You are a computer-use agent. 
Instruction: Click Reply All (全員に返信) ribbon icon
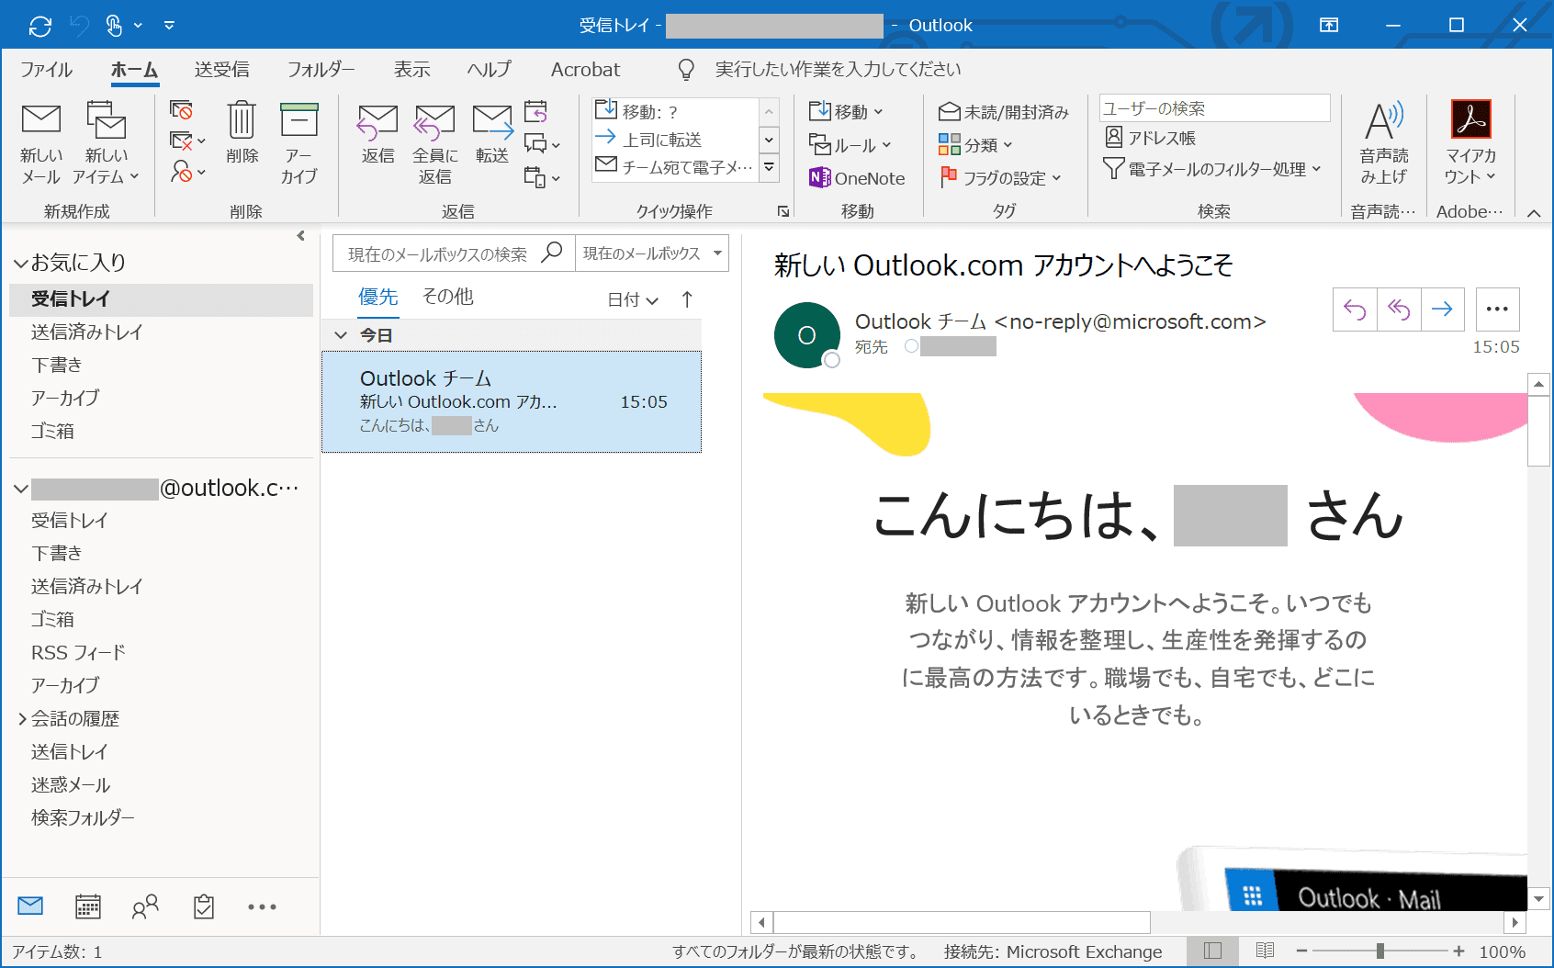(x=434, y=121)
